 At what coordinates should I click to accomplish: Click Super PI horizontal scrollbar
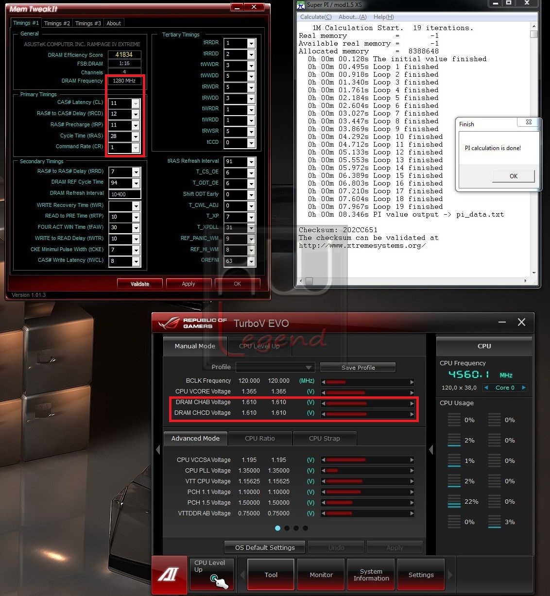point(413,281)
